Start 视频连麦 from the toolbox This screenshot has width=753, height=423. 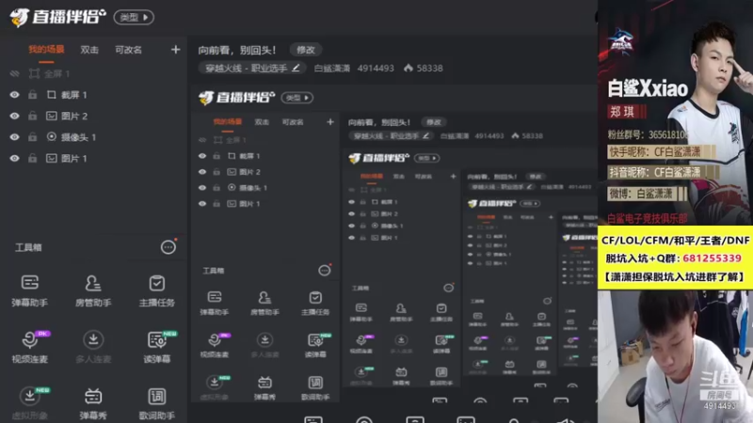[x=30, y=346]
